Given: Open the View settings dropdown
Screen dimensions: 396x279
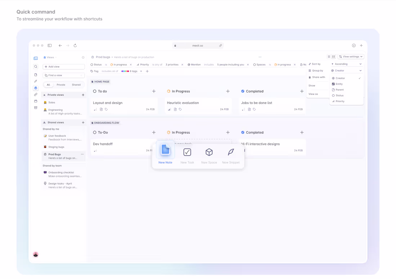Looking at the screenshot, I should pos(350,56).
